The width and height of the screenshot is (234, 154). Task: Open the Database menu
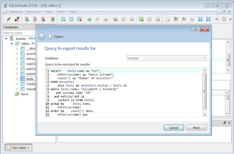(16, 12)
